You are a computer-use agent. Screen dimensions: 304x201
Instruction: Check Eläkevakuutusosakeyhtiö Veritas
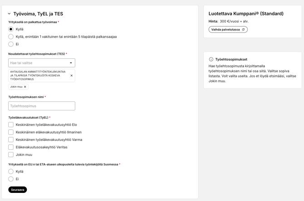click(x=11, y=147)
